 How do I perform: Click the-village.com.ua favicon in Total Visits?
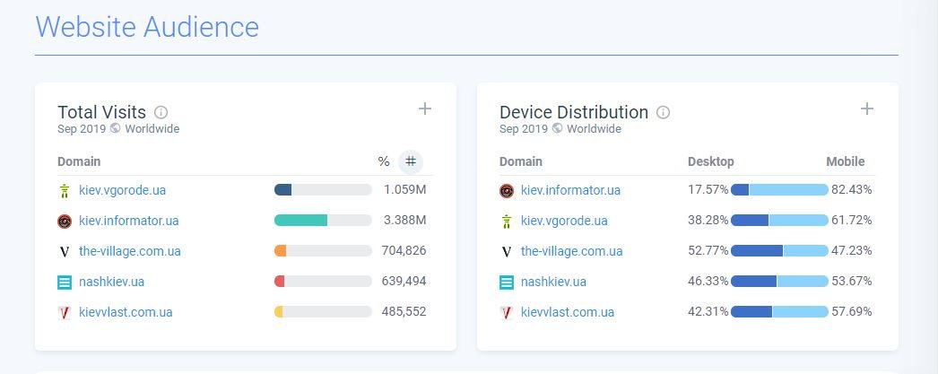coord(65,252)
